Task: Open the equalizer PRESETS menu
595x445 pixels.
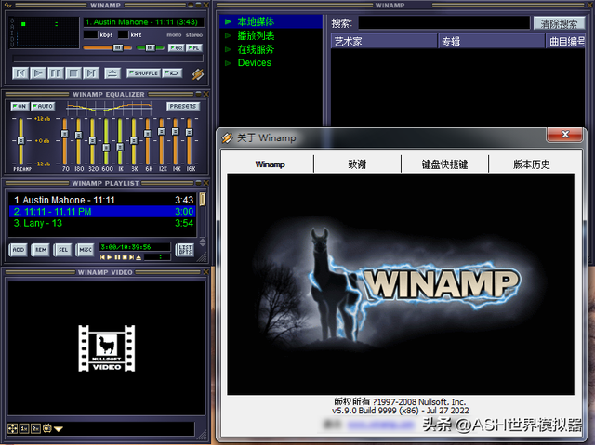Action: (183, 107)
